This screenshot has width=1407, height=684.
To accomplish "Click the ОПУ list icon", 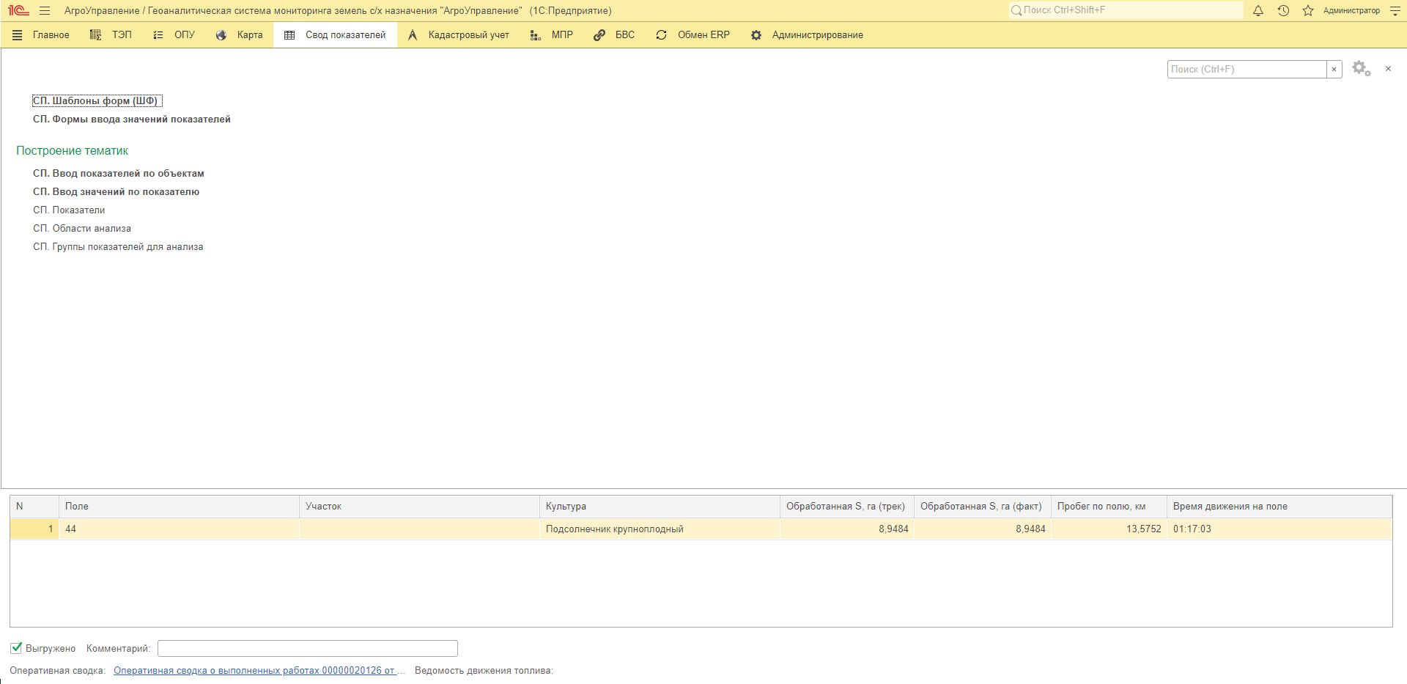I will click(158, 35).
